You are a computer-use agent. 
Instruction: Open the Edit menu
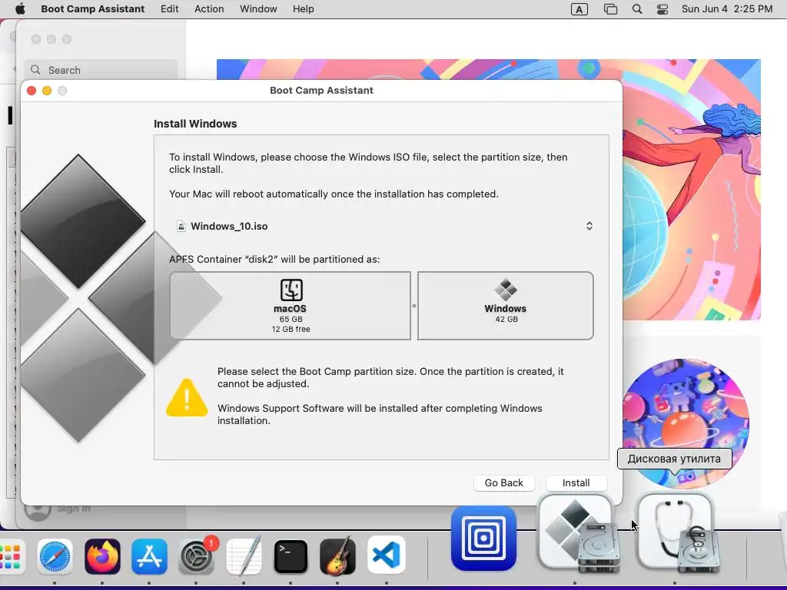(170, 9)
